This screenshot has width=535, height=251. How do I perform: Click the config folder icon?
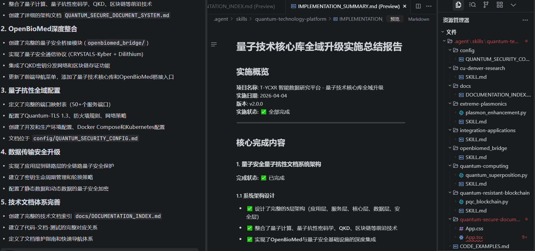(x=456, y=50)
